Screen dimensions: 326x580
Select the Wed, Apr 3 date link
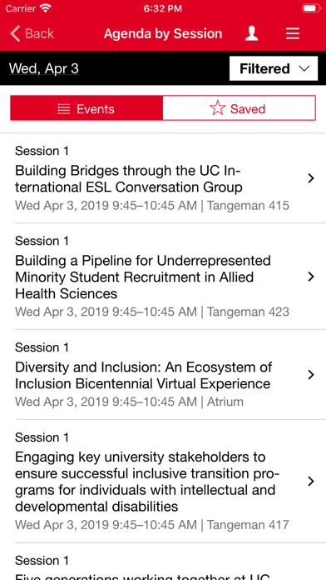click(x=44, y=69)
